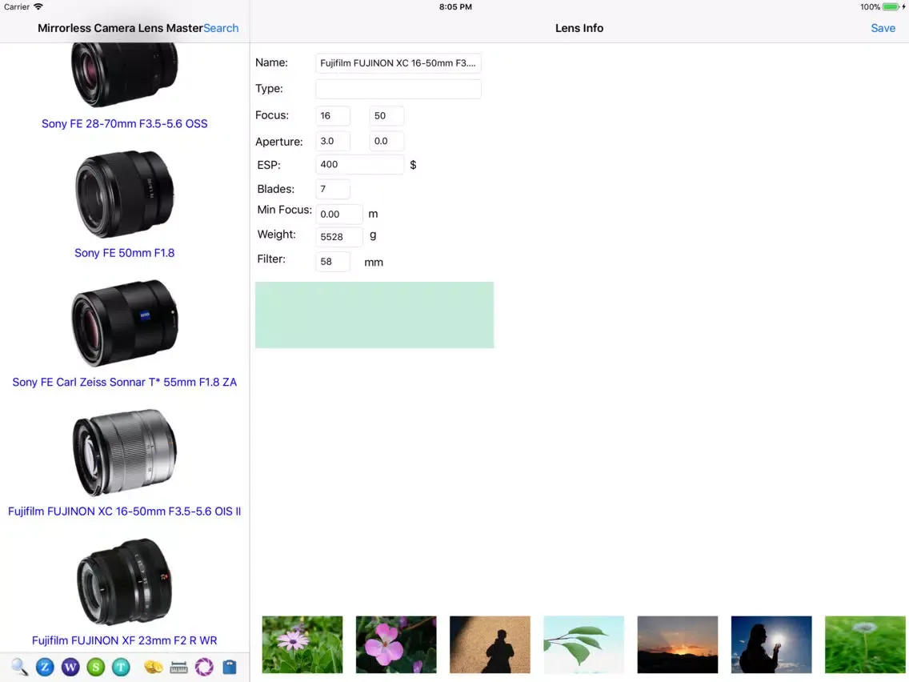Open the silhouette holding sun sample photo

pos(771,644)
